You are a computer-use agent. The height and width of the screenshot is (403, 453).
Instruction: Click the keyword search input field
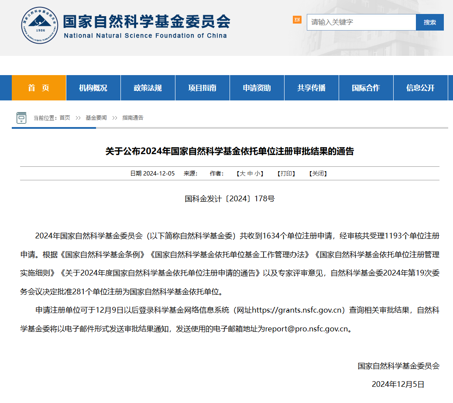[361, 22]
